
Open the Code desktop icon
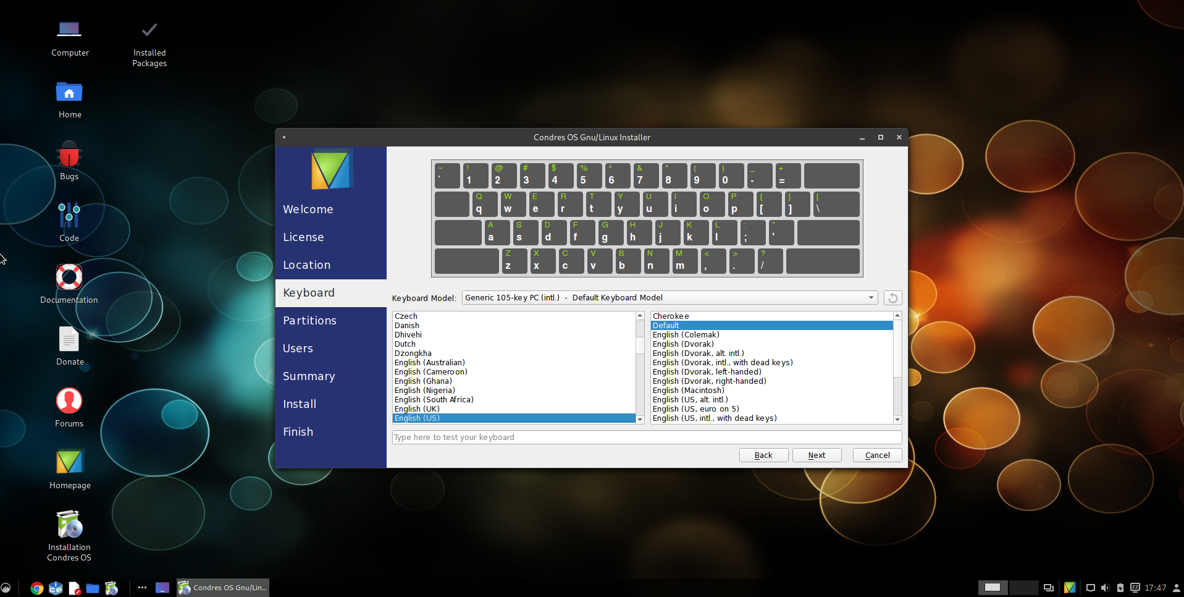coord(69,216)
